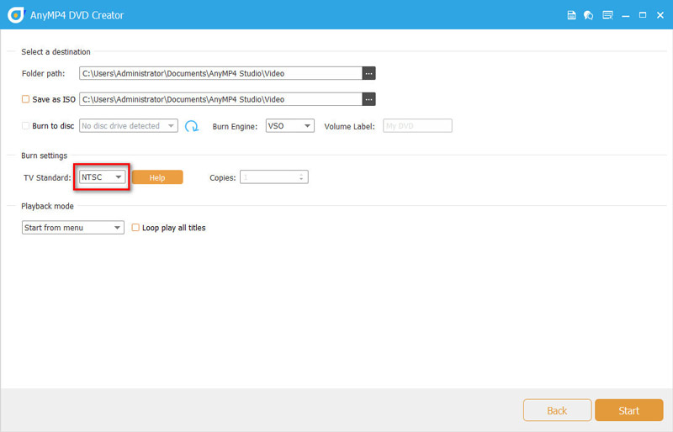The height and width of the screenshot is (432, 673).
Task: Browse for ISO save location
Action: 368,99
